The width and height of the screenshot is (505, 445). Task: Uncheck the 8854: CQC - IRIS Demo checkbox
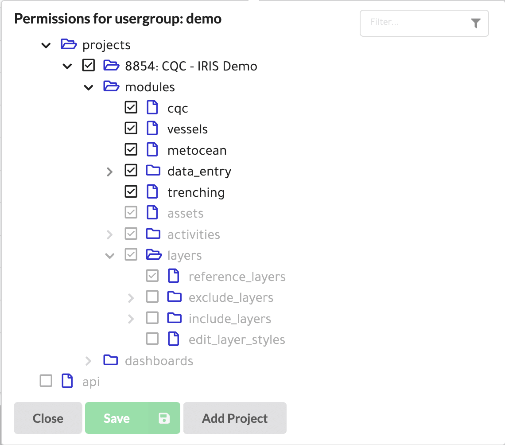(89, 65)
